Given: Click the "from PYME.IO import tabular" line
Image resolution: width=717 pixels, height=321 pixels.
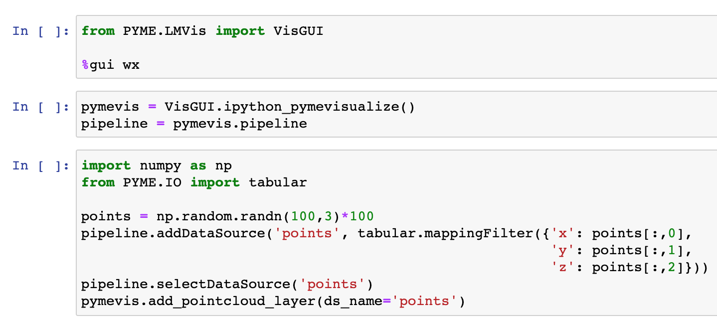Looking at the screenshot, I should click(x=194, y=182).
